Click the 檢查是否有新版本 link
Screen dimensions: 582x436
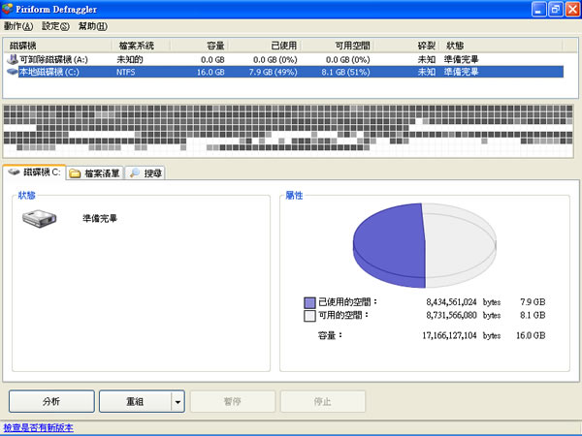coord(38,427)
